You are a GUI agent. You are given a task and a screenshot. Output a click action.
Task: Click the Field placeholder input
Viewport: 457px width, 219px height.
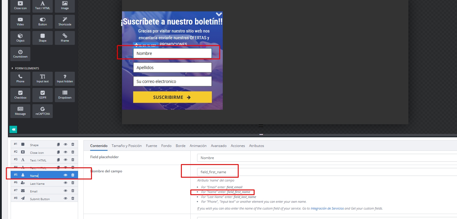pos(327,158)
